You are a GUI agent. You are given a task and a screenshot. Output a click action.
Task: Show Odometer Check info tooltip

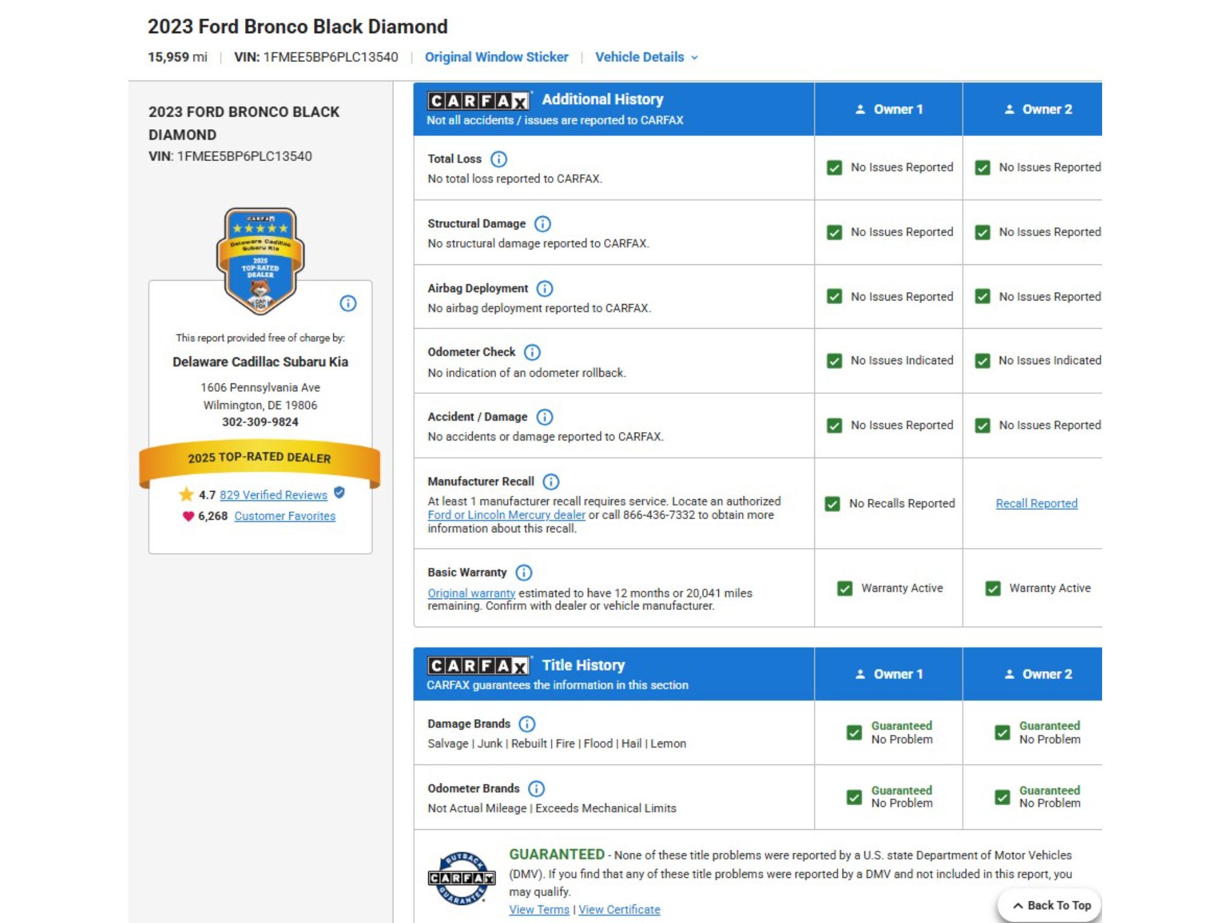click(532, 352)
